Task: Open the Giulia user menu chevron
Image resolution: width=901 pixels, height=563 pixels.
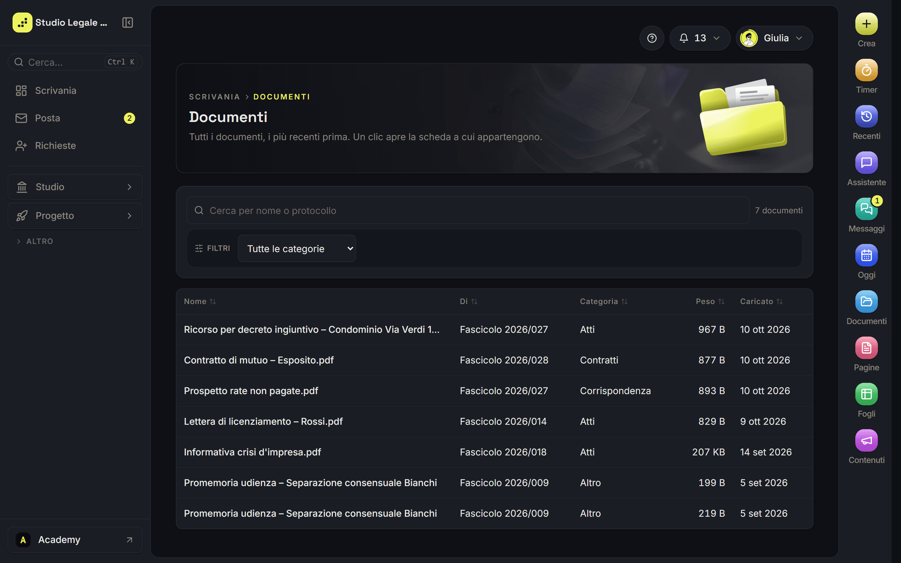Action: (x=799, y=38)
